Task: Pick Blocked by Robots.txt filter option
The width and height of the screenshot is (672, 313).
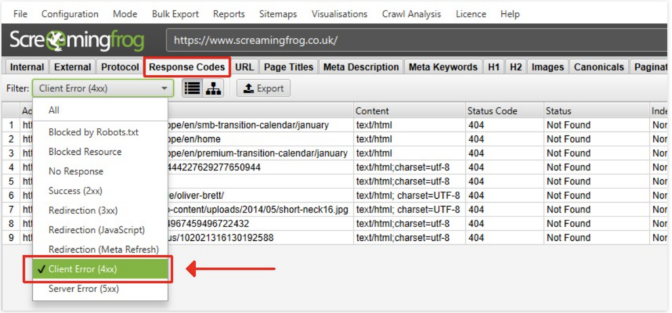Action: [93, 132]
